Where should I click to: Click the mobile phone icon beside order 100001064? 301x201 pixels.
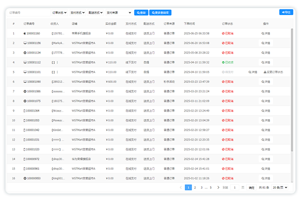point(25,111)
